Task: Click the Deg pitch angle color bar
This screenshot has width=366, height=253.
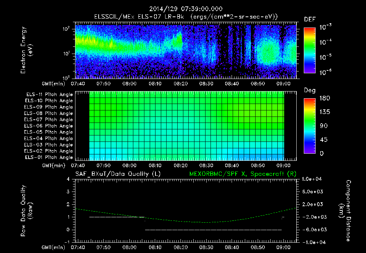Action: tap(310, 126)
